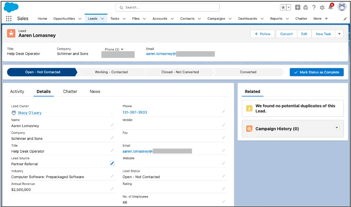Open the Stacy O'Leary owner link
The height and width of the screenshot is (207, 351).
[x=29, y=113]
